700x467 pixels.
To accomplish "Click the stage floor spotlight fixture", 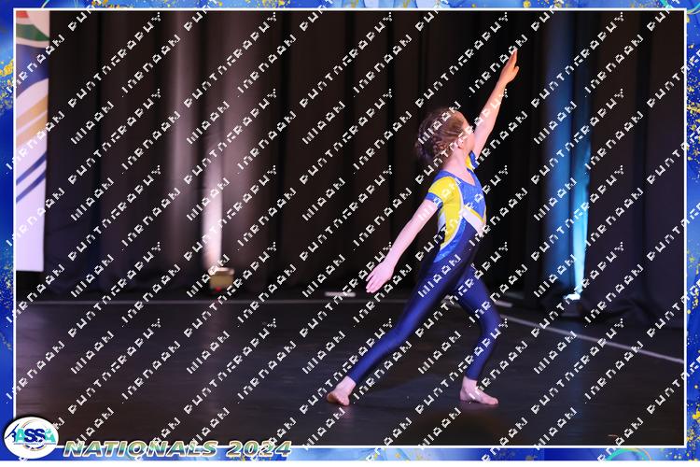I will [x=220, y=277].
